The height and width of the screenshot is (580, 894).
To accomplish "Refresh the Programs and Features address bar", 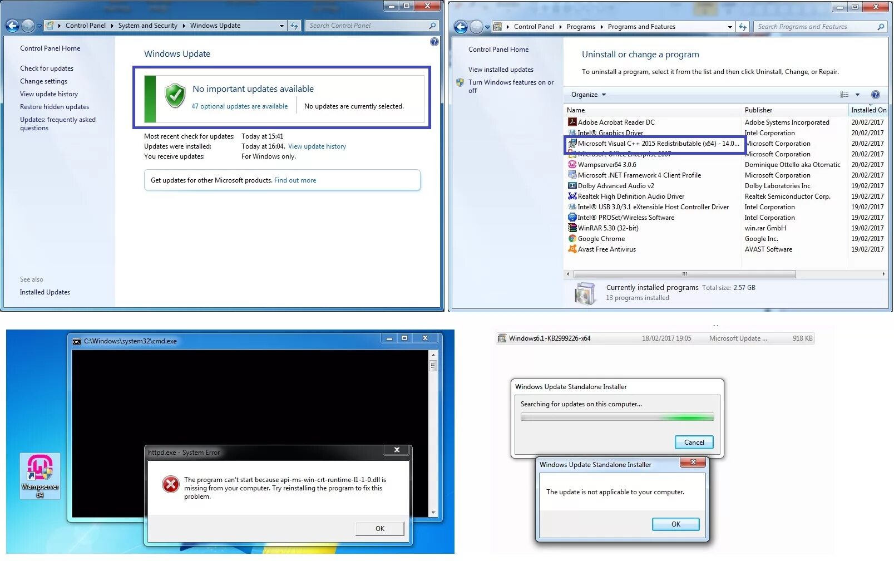I will (x=743, y=27).
